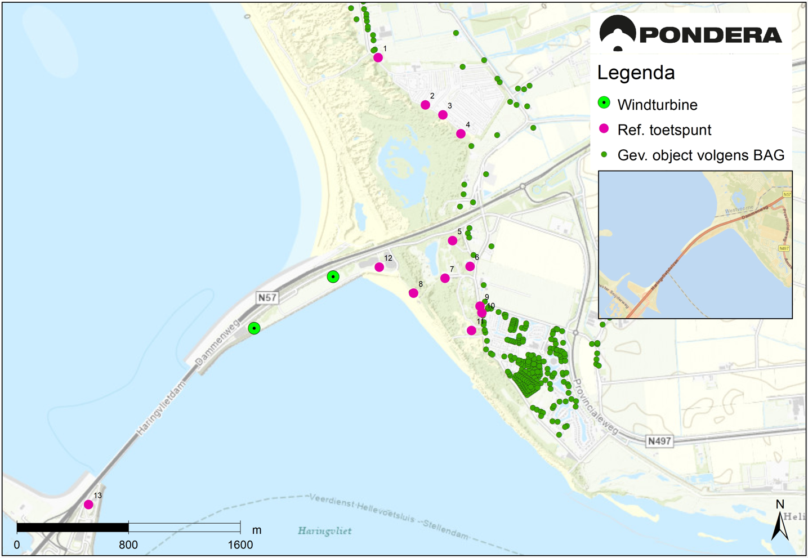808x558 pixels.
Task: Click the number label '13' near the dam
Action: 98,495
